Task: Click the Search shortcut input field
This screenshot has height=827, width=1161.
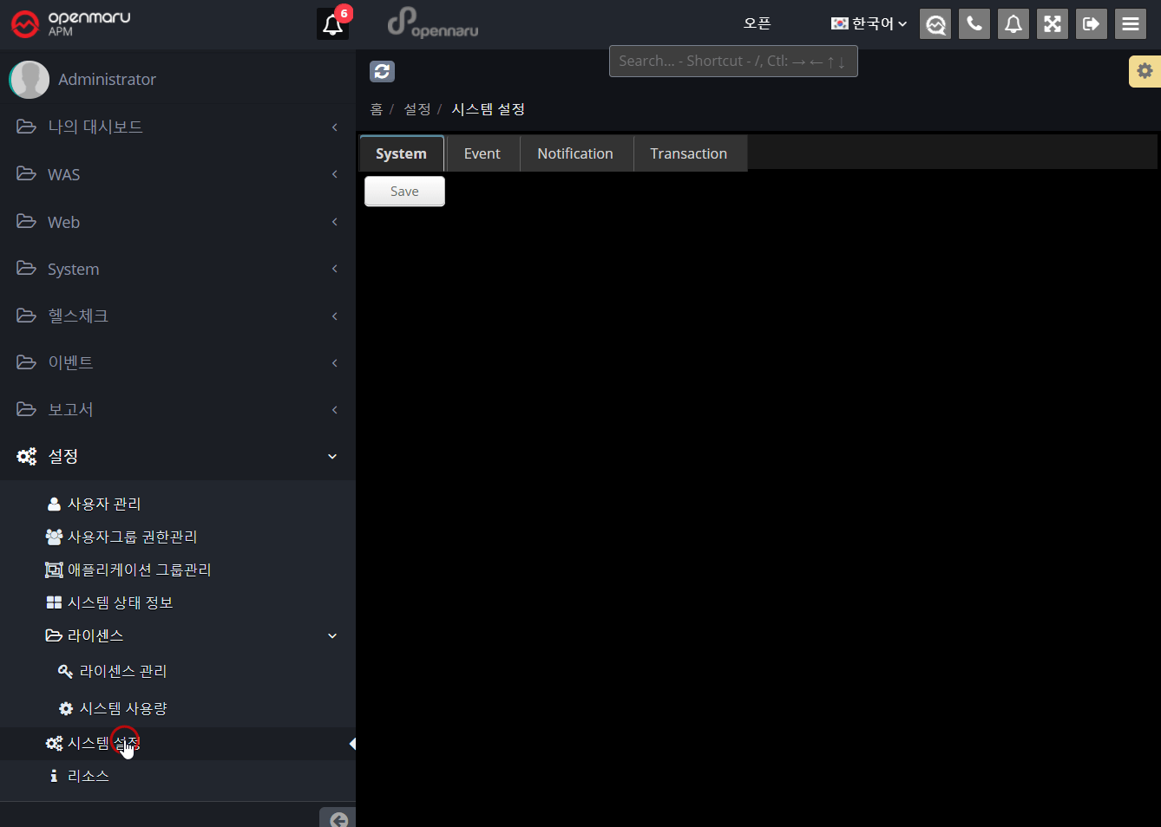Action: (x=732, y=62)
